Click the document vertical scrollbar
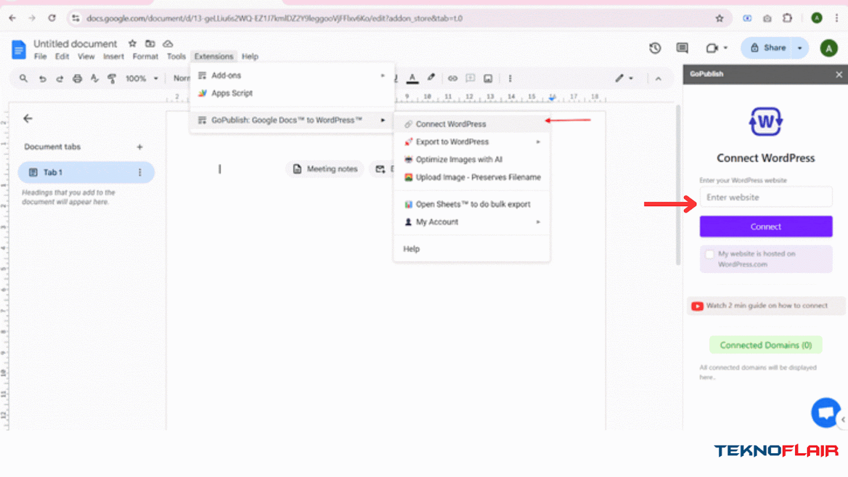The image size is (848, 477). click(678, 185)
